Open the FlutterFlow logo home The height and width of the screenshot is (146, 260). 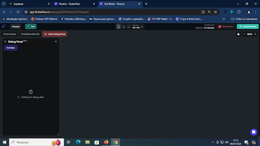coord(4,26)
